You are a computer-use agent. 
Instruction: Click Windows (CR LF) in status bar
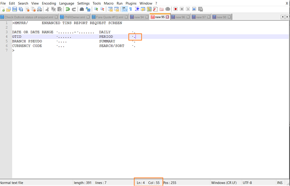pyautogui.click(x=223, y=183)
